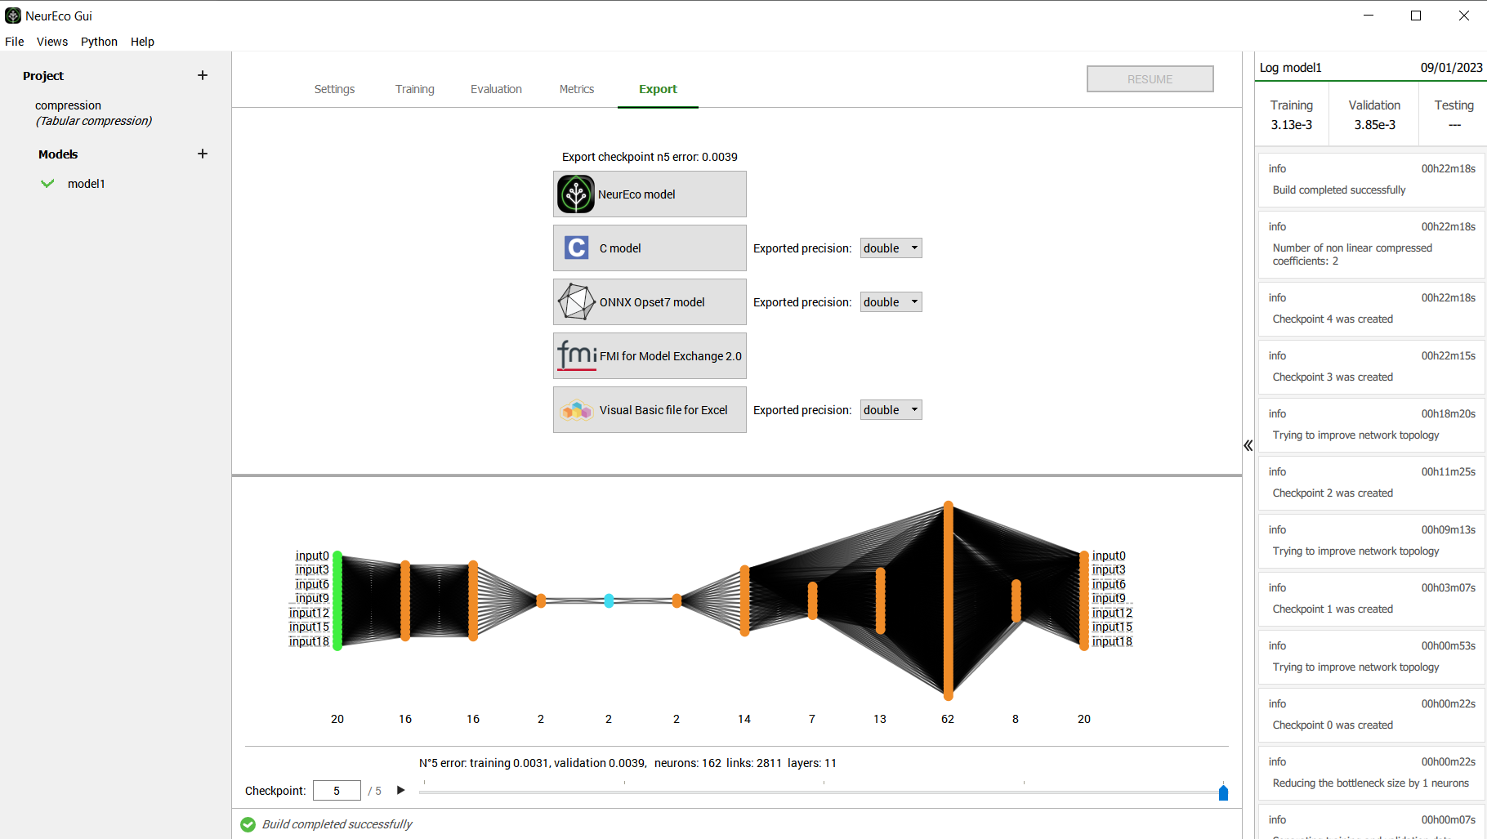Export as NeurEco model

click(650, 194)
